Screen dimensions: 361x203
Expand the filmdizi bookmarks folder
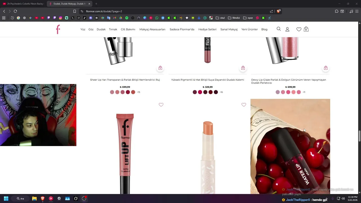[234, 18]
